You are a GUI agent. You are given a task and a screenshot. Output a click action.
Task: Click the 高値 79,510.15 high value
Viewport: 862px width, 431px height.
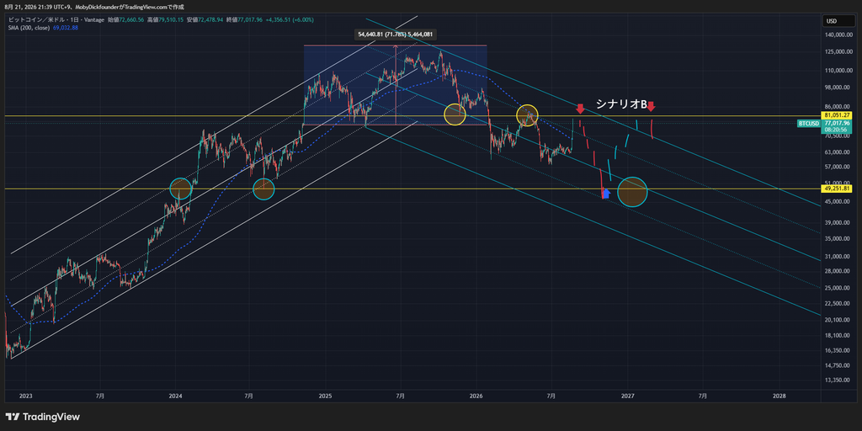pos(166,20)
